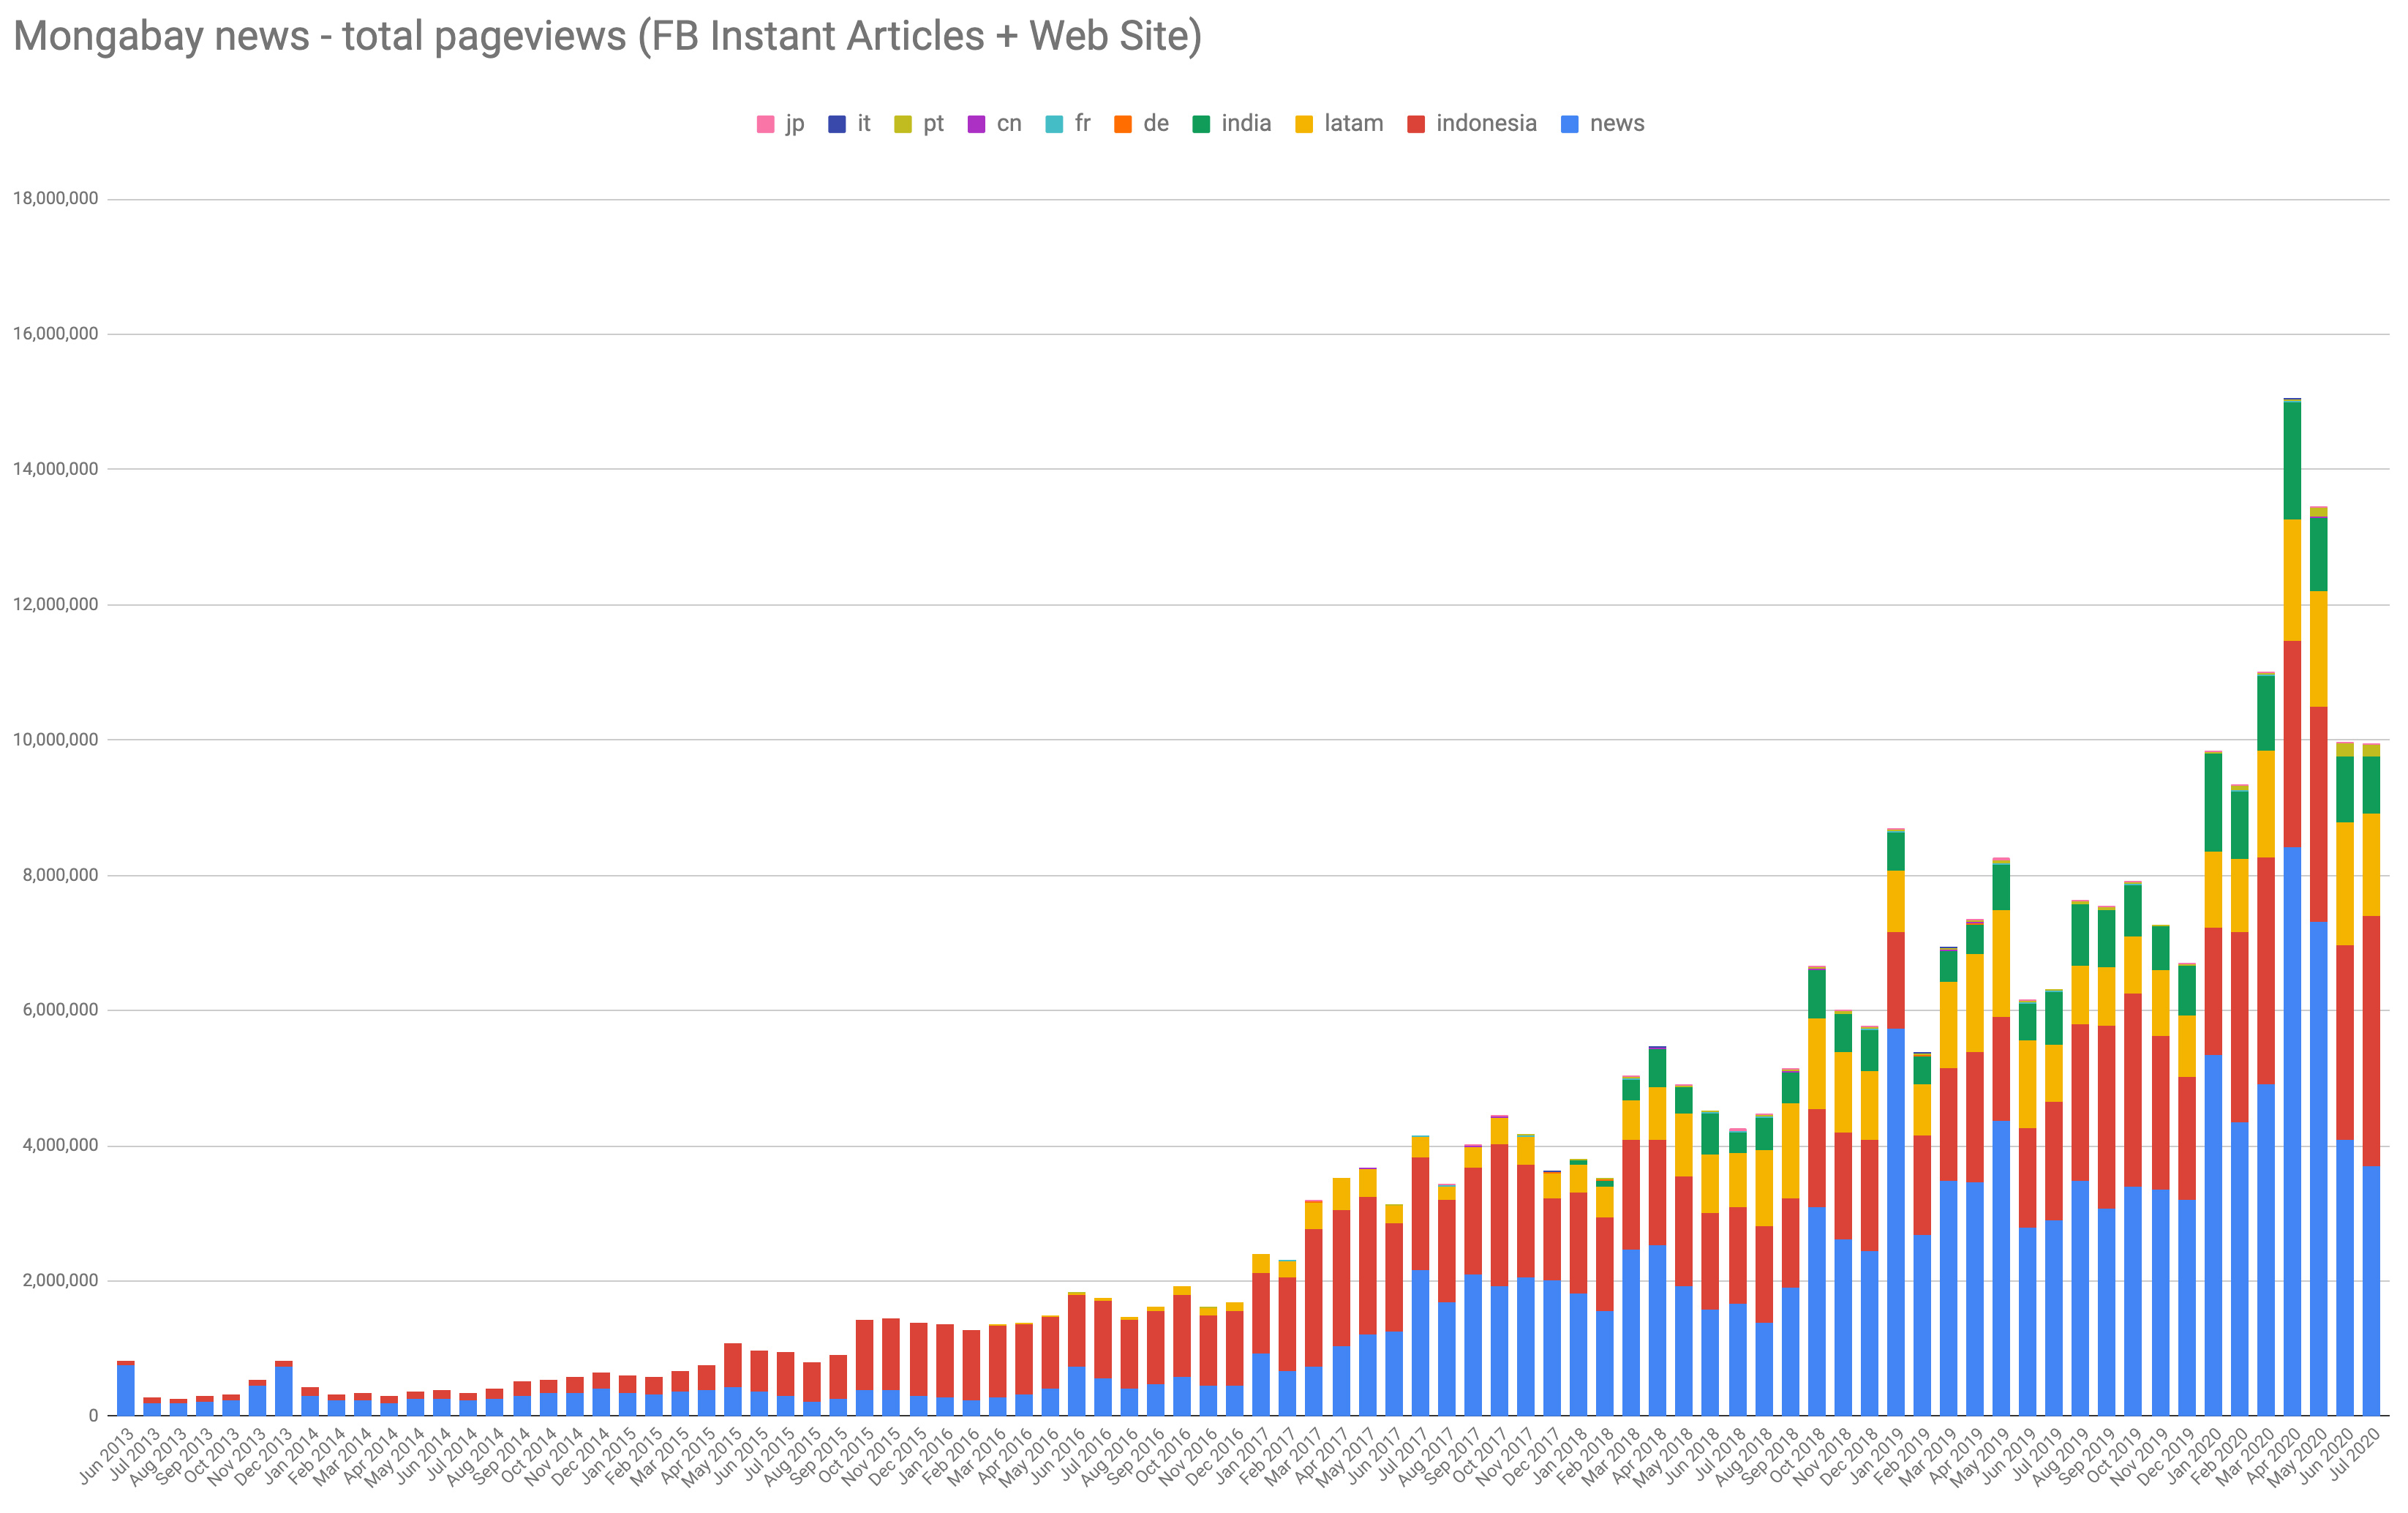
Task: Click the 6,000,000 y-axis label
Action: (59, 1010)
